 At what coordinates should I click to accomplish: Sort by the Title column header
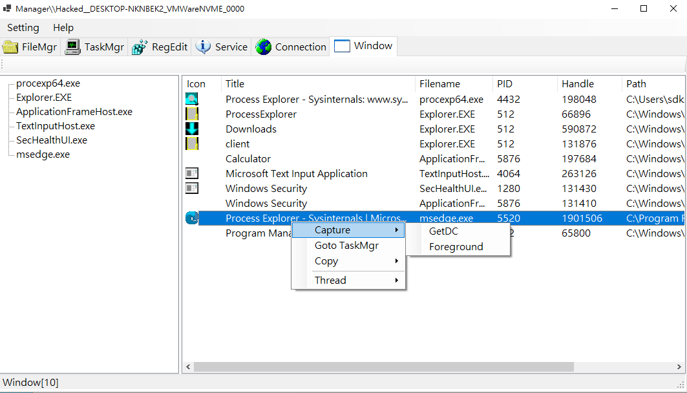click(318, 83)
